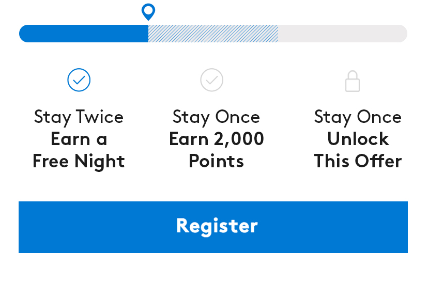Click the "2,000" number

[238, 139]
